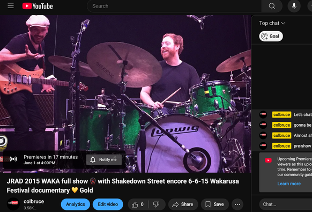This screenshot has width=312, height=212.
Task: Click the Chat message input field
Action: pyautogui.click(x=286, y=204)
